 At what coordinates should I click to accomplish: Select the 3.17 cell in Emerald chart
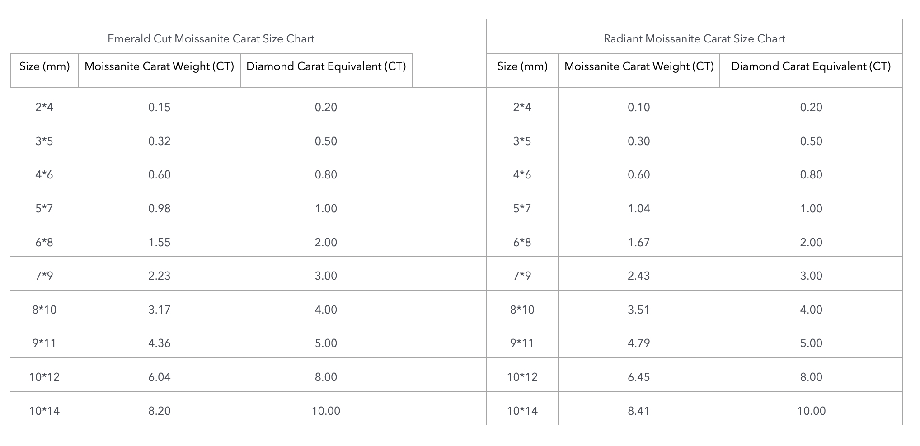tap(159, 310)
